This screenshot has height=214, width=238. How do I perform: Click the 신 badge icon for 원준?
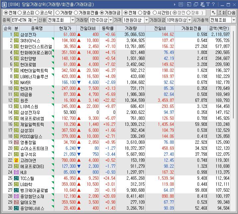[16, 100]
